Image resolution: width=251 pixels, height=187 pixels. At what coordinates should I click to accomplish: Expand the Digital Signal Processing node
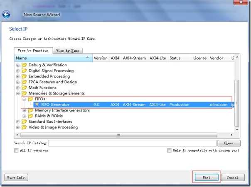pyautogui.click(x=18, y=71)
